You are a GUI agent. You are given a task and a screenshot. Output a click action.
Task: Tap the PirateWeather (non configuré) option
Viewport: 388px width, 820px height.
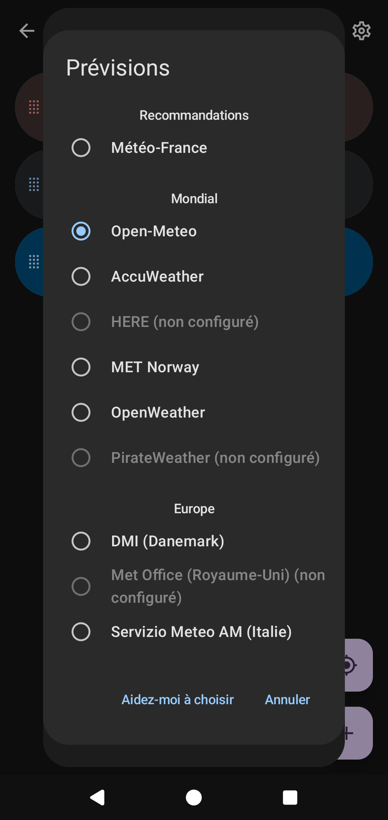[81, 458]
